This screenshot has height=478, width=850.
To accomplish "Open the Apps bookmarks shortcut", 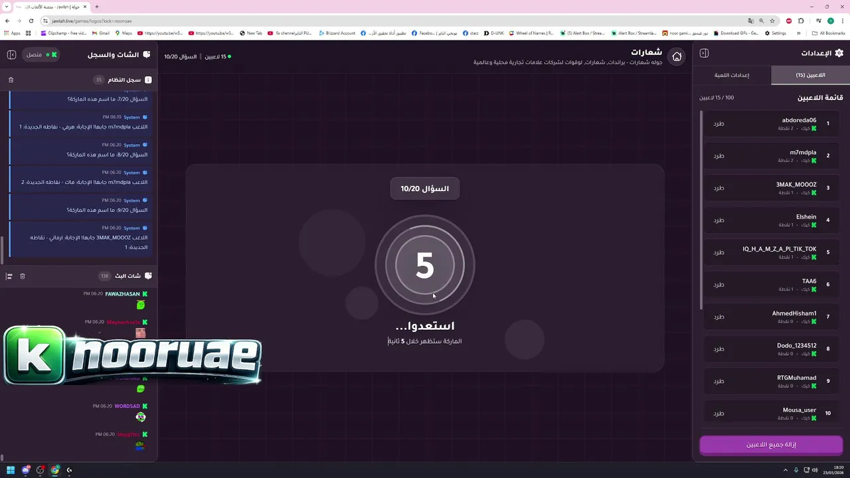I will click(x=12, y=33).
